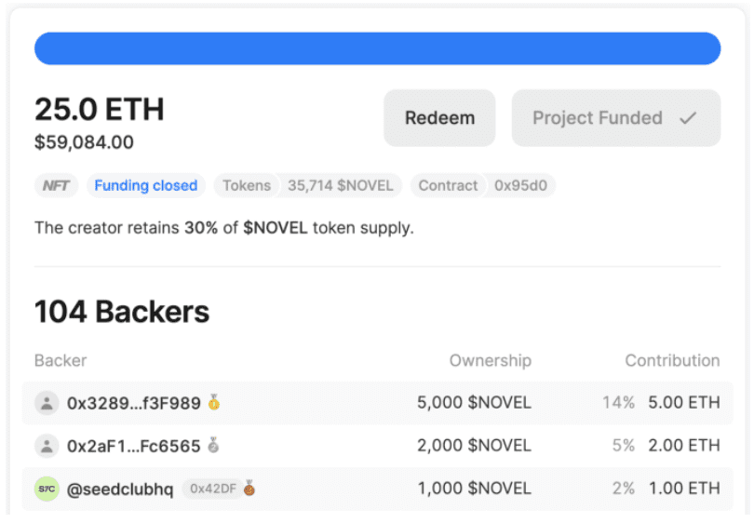Click the avatar icon for backer 0x3289...f3F989
This screenshot has height=523, width=754.
47,403
